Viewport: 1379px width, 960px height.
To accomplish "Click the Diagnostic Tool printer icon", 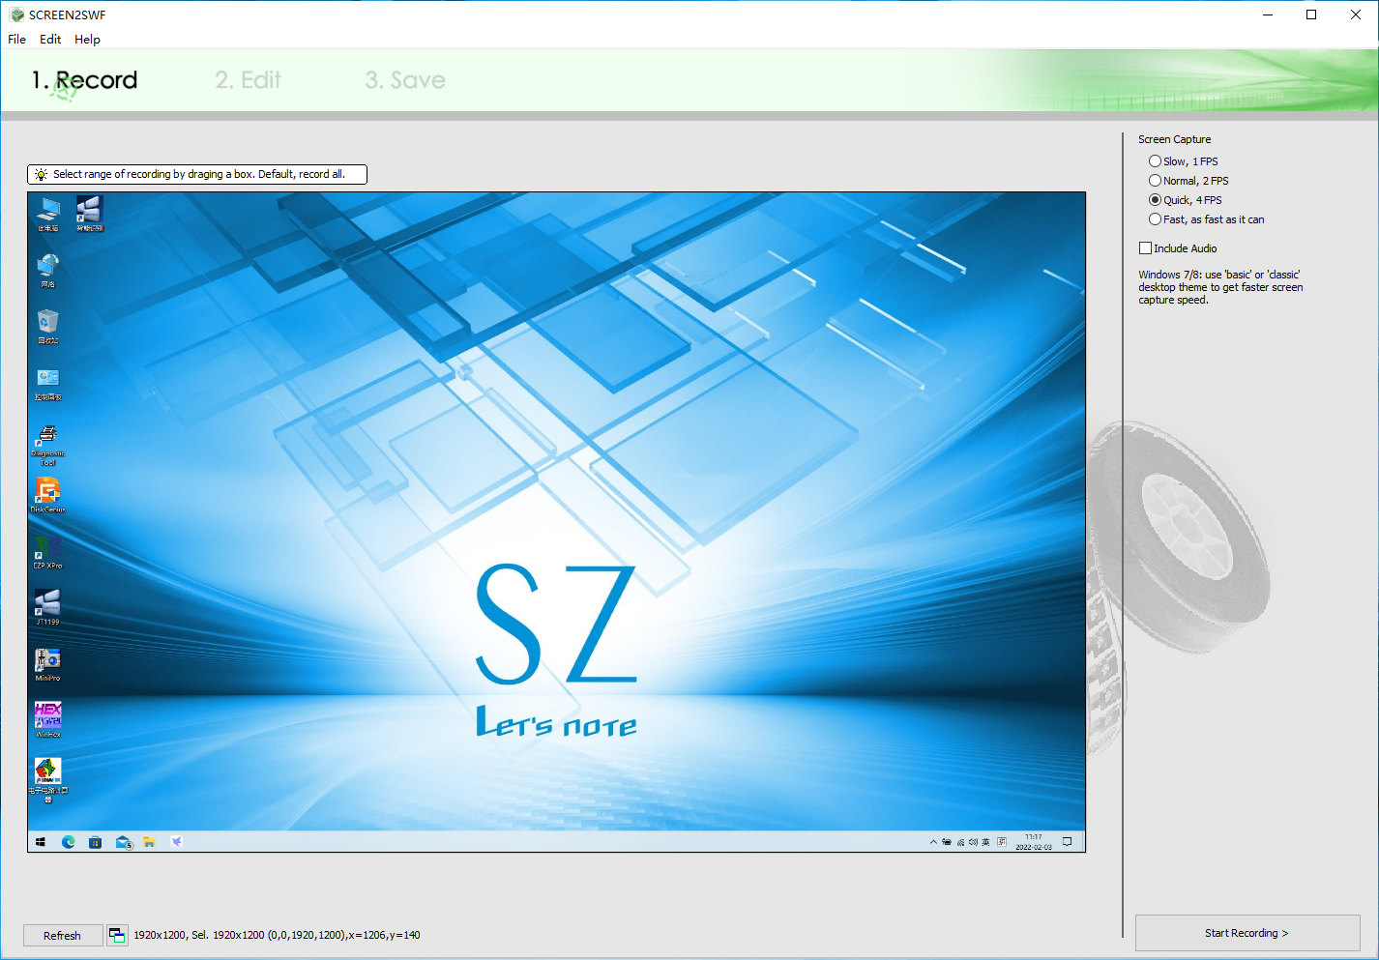I will click(47, 435).
